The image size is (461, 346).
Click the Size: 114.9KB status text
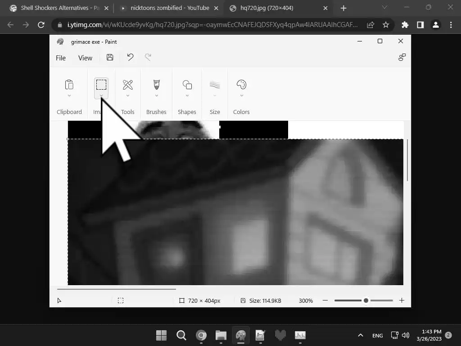click(265, 300)
